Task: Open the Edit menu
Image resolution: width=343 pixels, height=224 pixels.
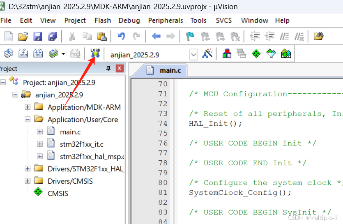Action: coord(26,21)
